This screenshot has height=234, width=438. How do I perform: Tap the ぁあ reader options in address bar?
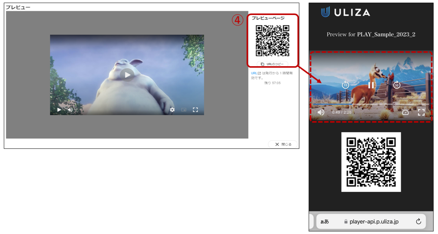(x=325, y=221)
